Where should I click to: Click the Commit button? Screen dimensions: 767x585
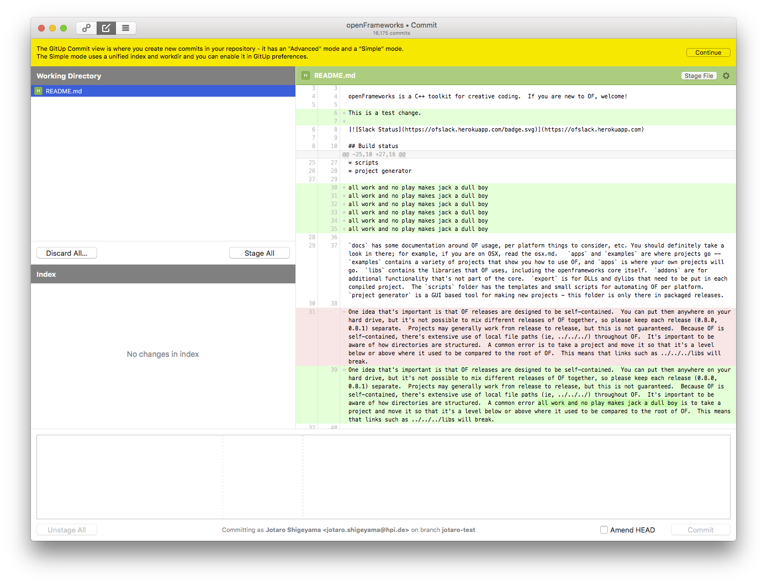coord(700,530)
